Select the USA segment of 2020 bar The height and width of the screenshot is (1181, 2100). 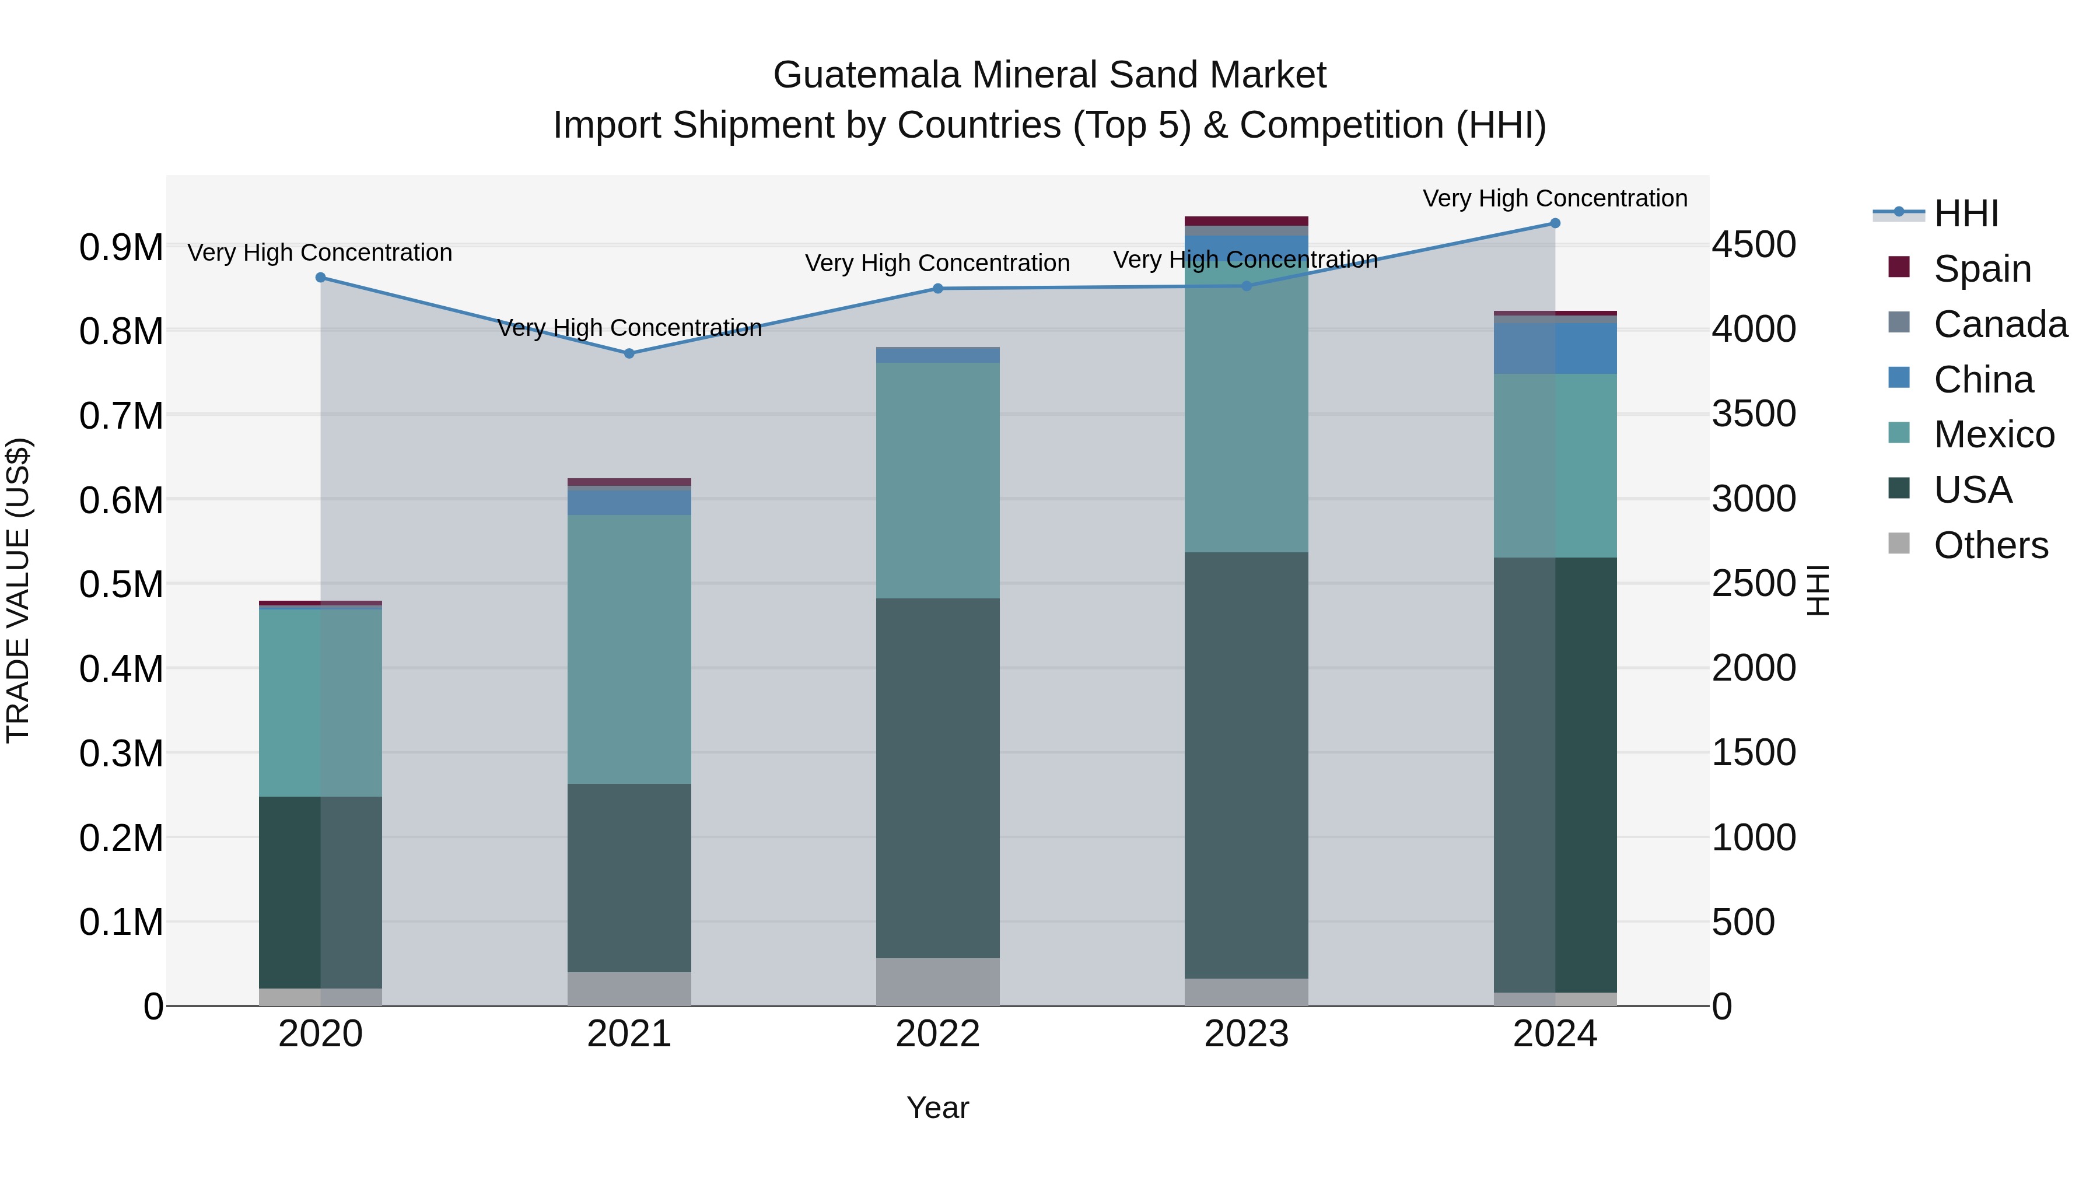coord(320,892)
